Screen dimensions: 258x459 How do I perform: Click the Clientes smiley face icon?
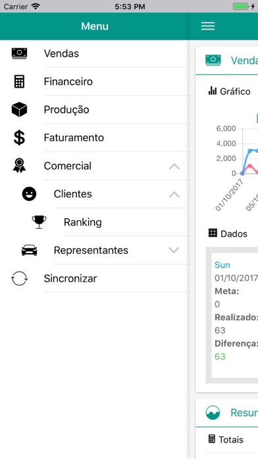tap(29, 194)
